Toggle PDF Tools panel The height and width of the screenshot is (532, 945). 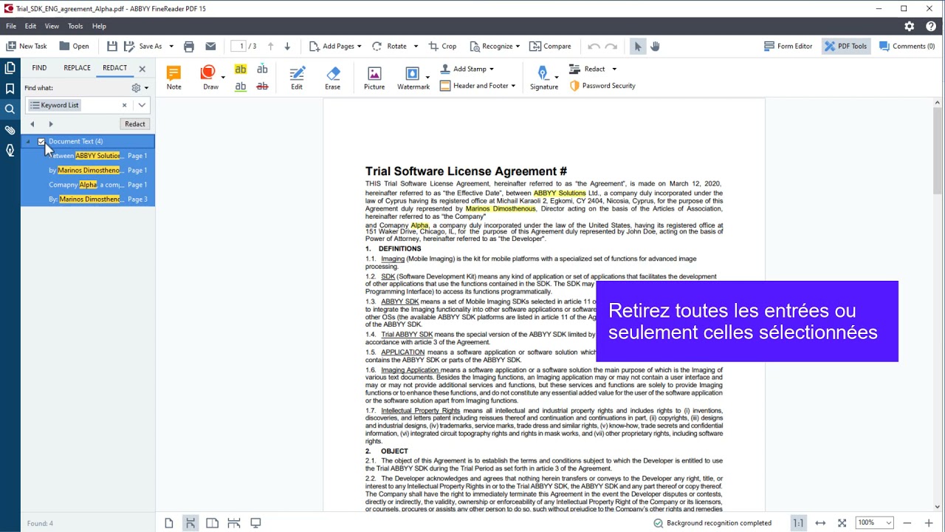pos(846,46)
